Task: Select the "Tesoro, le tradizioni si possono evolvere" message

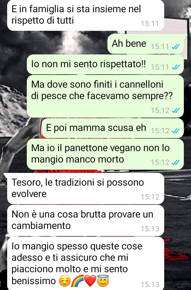Action: [86, 189]
